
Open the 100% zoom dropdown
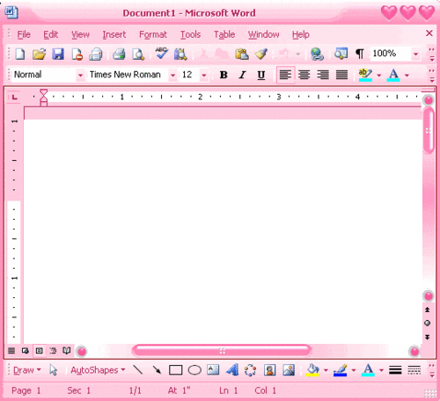pyautogui.click(x=415, y=54)
